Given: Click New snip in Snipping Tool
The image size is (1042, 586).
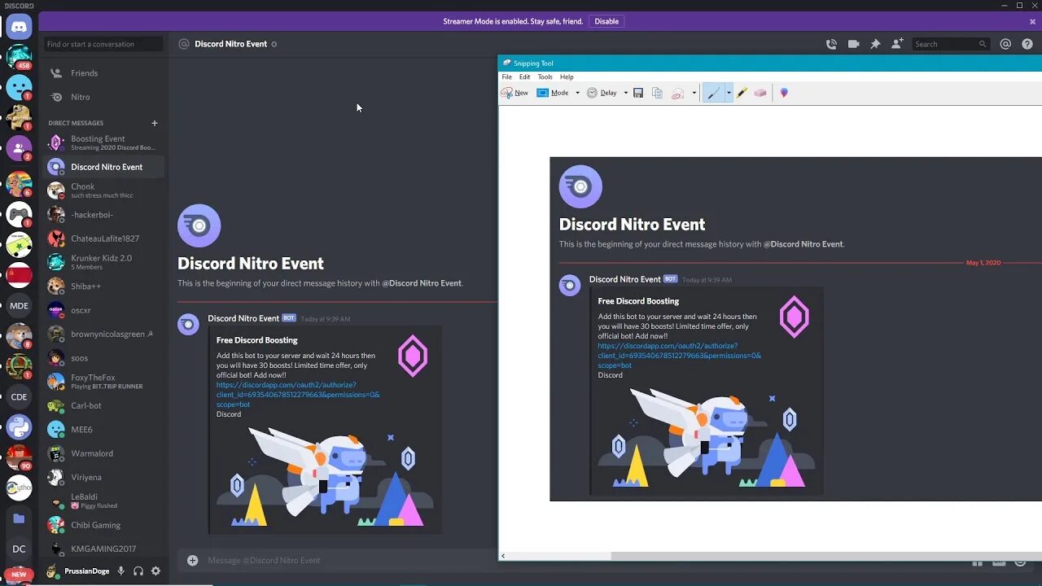Looking at the screenshot, I should click(x=514, y=93).
